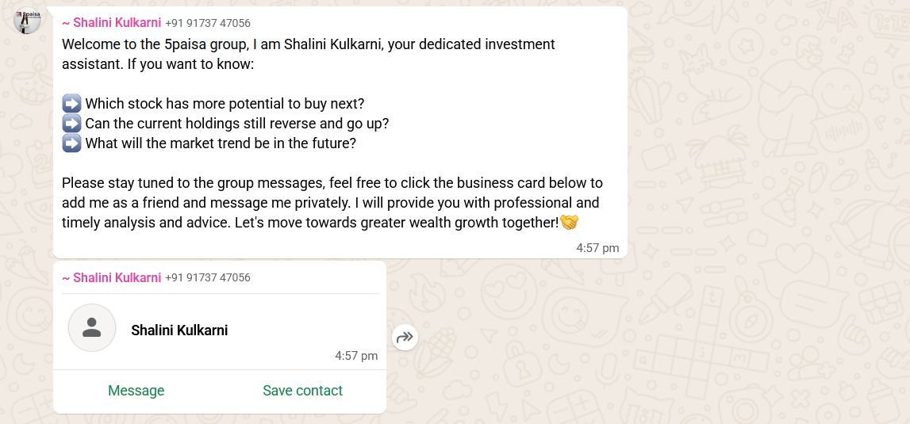
Task: Click the phone number above the contact card
Action: click(208, 277)
